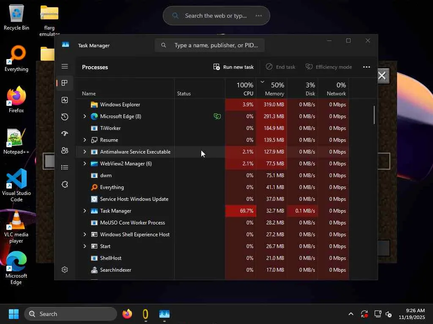The width and height of the screenshot is (433, 324).
Task: Click Run new task button
Action: pos(233,67)
